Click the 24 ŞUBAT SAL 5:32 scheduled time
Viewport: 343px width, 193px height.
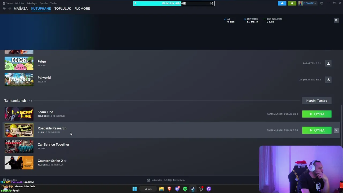click(310, 80)
